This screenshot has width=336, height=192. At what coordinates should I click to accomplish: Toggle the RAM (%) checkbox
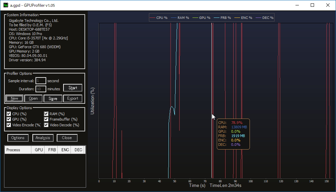click(x=46, y=114)
